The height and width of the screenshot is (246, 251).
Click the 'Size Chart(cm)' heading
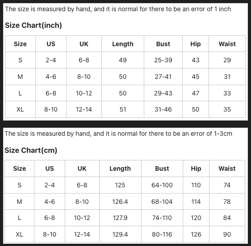pyautogui.click(x=31, y=150)
